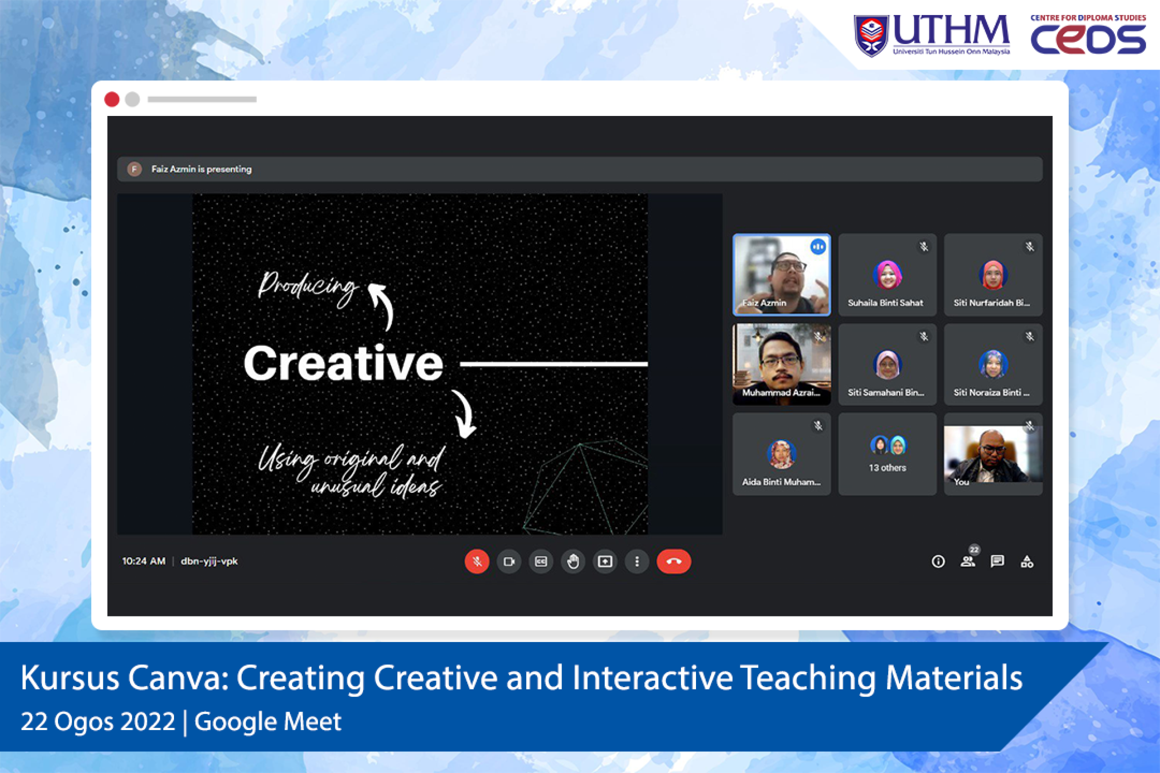The height and width of the screenshot is (773, 1160).
Task: Click the presented Creative slide
Action: click(x=420, y=364)
